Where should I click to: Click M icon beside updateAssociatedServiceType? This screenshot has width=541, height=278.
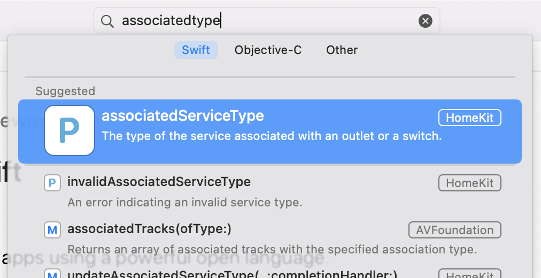click(x=52, y=275)
